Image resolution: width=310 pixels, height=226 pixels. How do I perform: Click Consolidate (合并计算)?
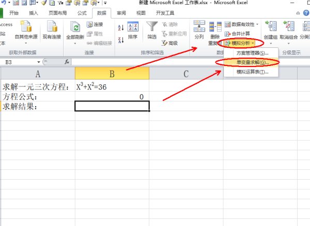(237, 33)
